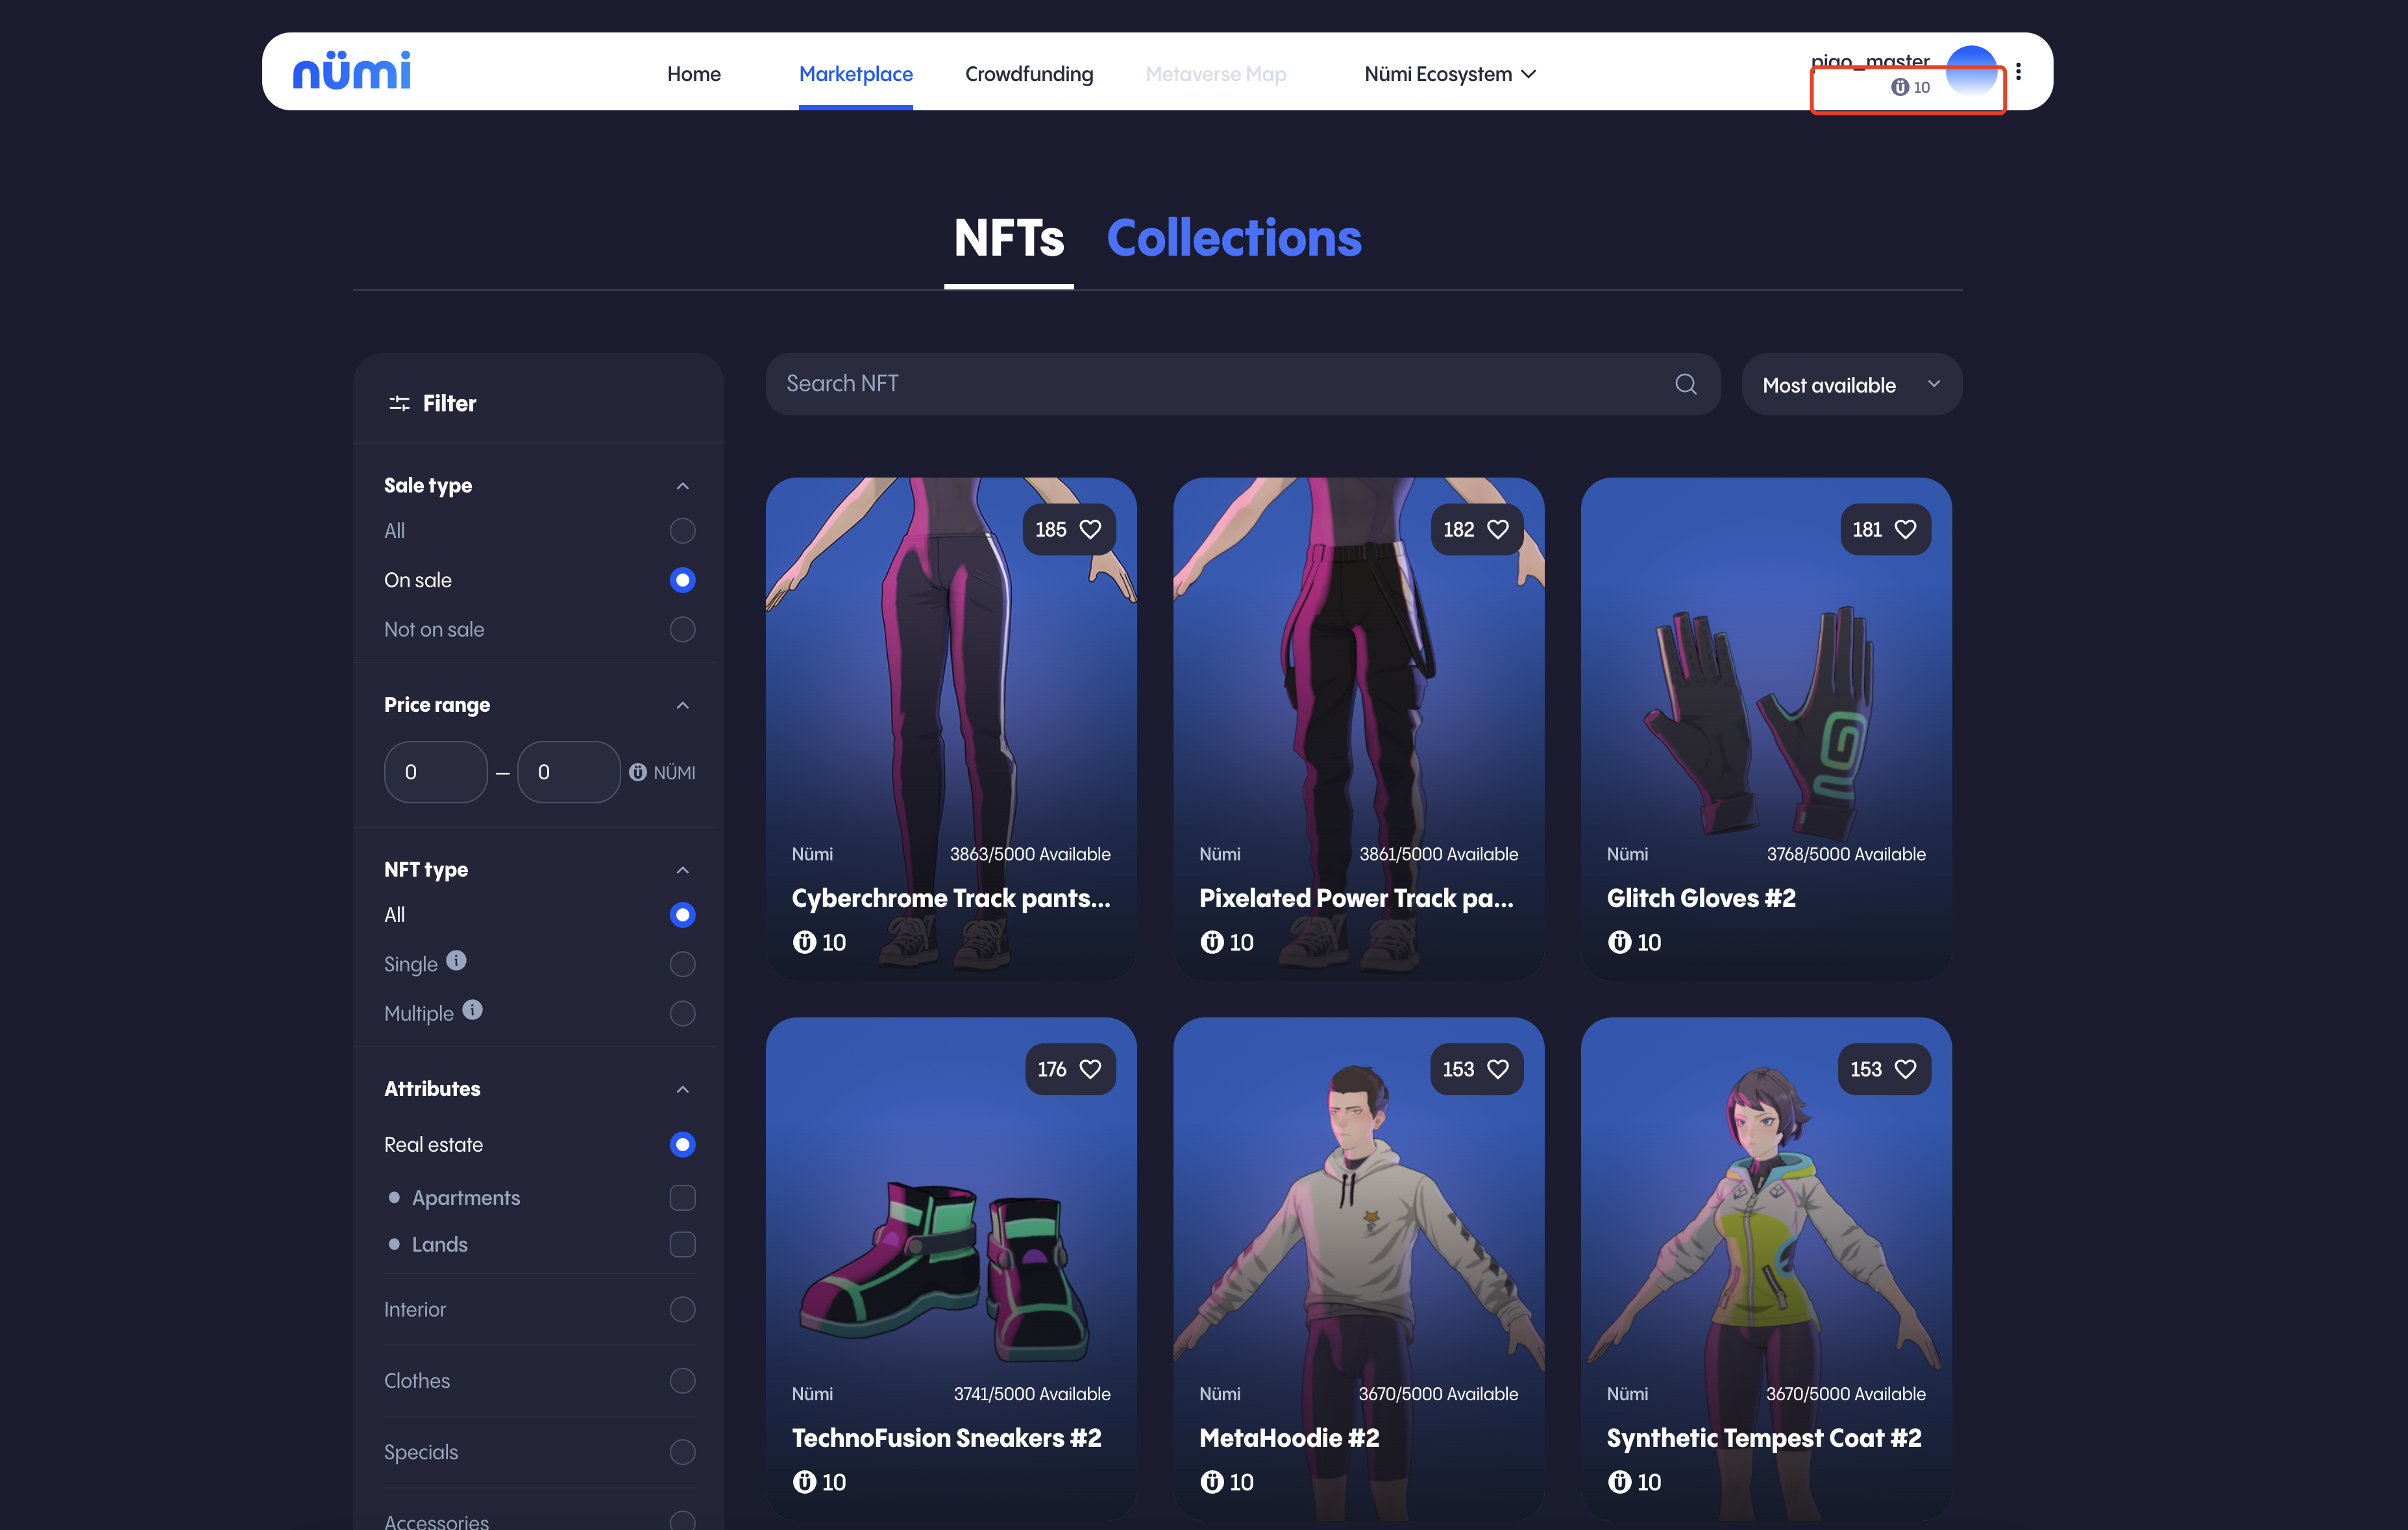Check the Apartments checkbox

click(x=682, y=1197)
